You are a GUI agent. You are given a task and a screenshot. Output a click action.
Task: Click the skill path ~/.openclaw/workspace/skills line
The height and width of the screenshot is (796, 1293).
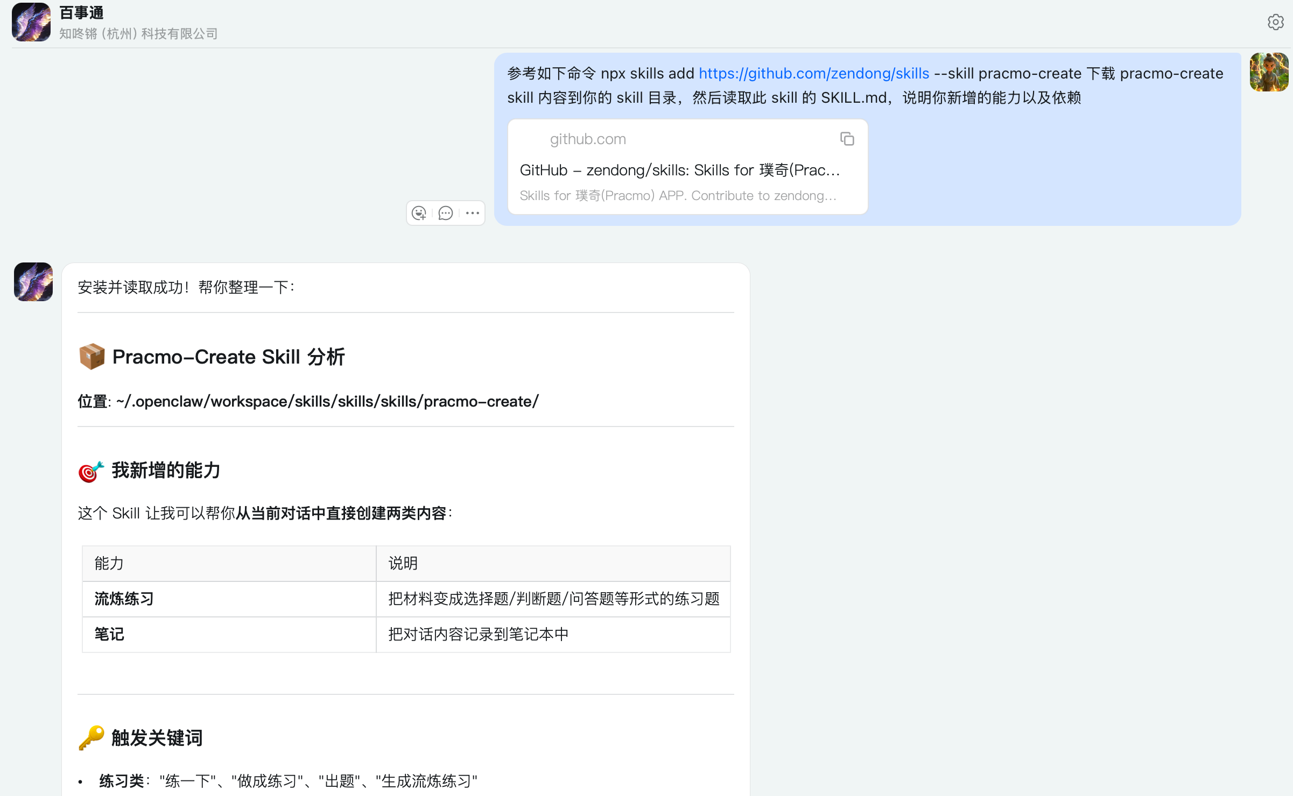click(308, 402)
